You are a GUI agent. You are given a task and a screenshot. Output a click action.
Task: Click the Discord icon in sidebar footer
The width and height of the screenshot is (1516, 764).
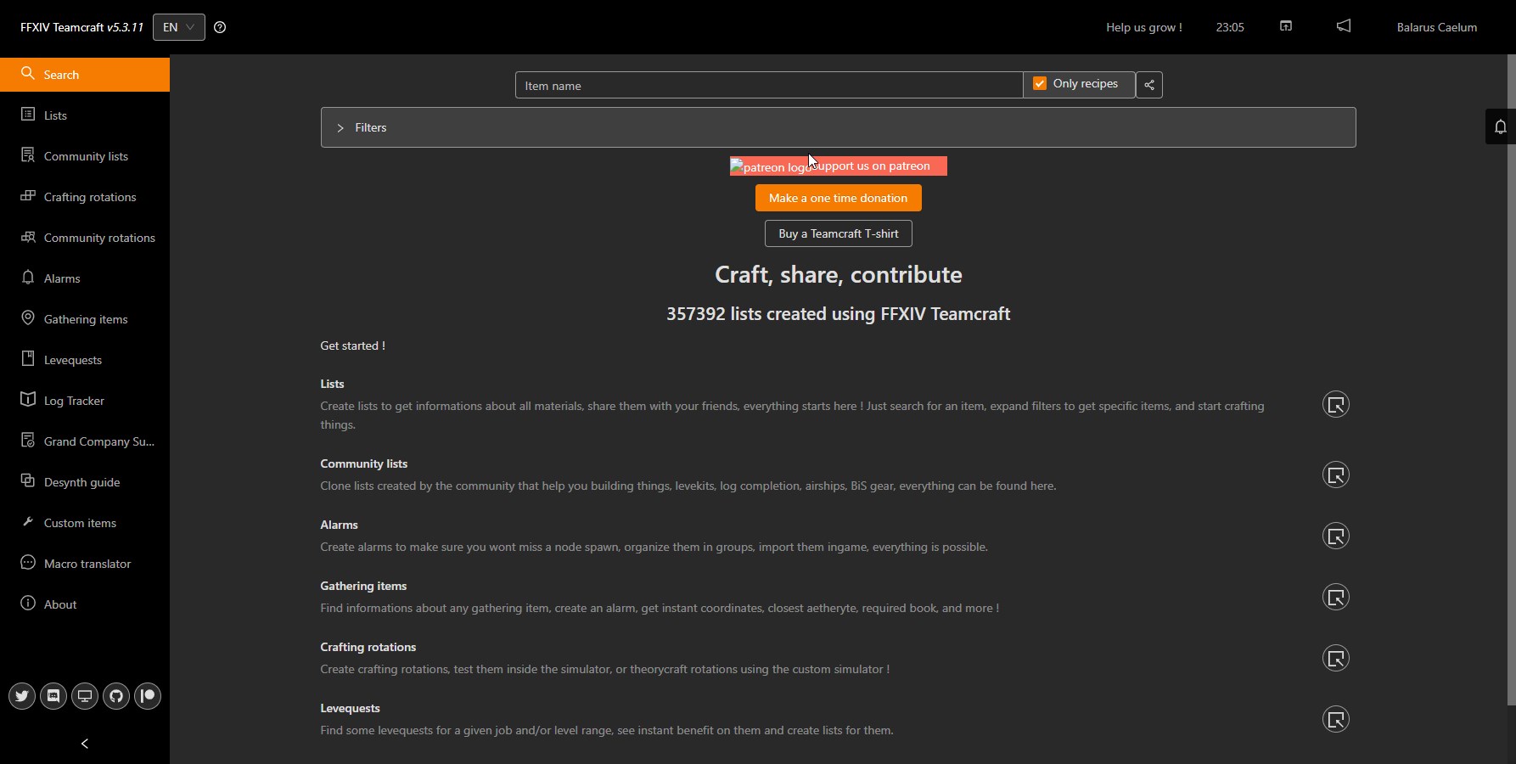[53, 696]
